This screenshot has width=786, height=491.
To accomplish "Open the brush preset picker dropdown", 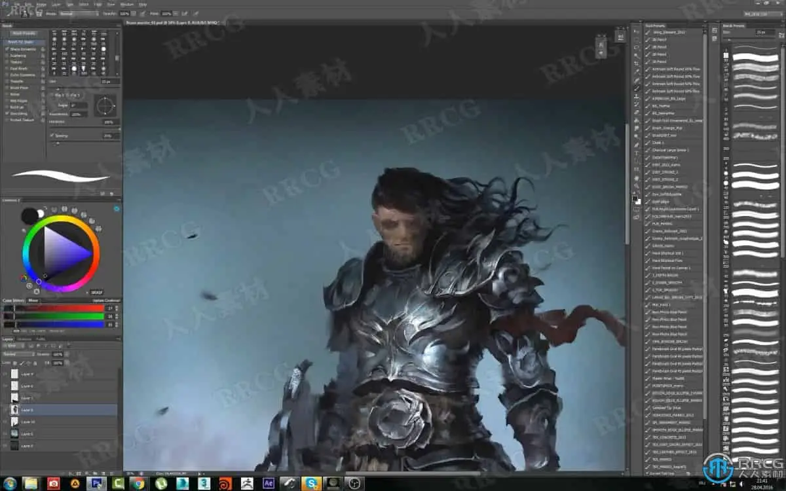I will [25, 14].
